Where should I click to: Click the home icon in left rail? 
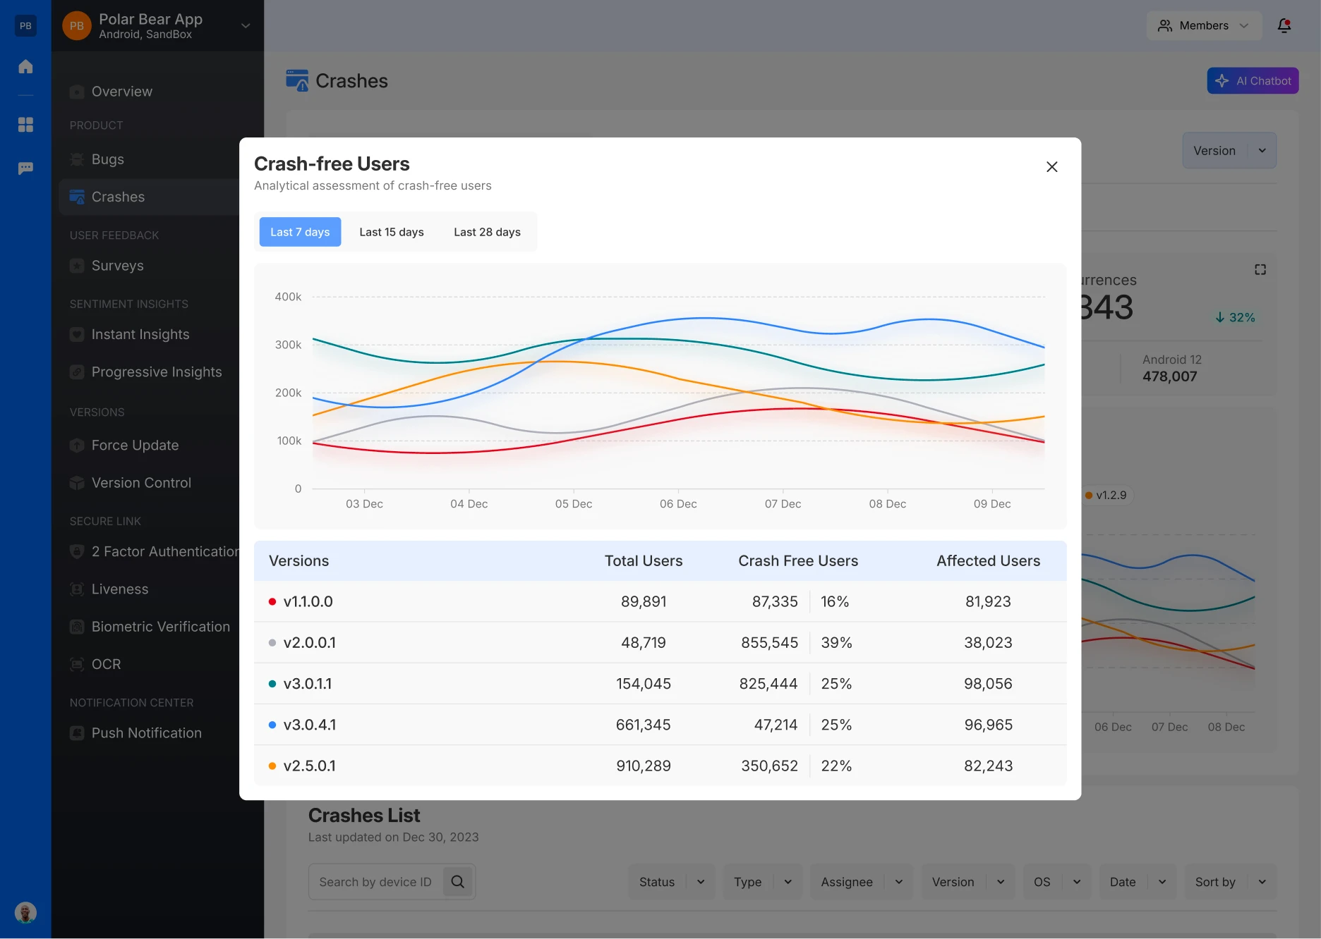click(25, 67)
